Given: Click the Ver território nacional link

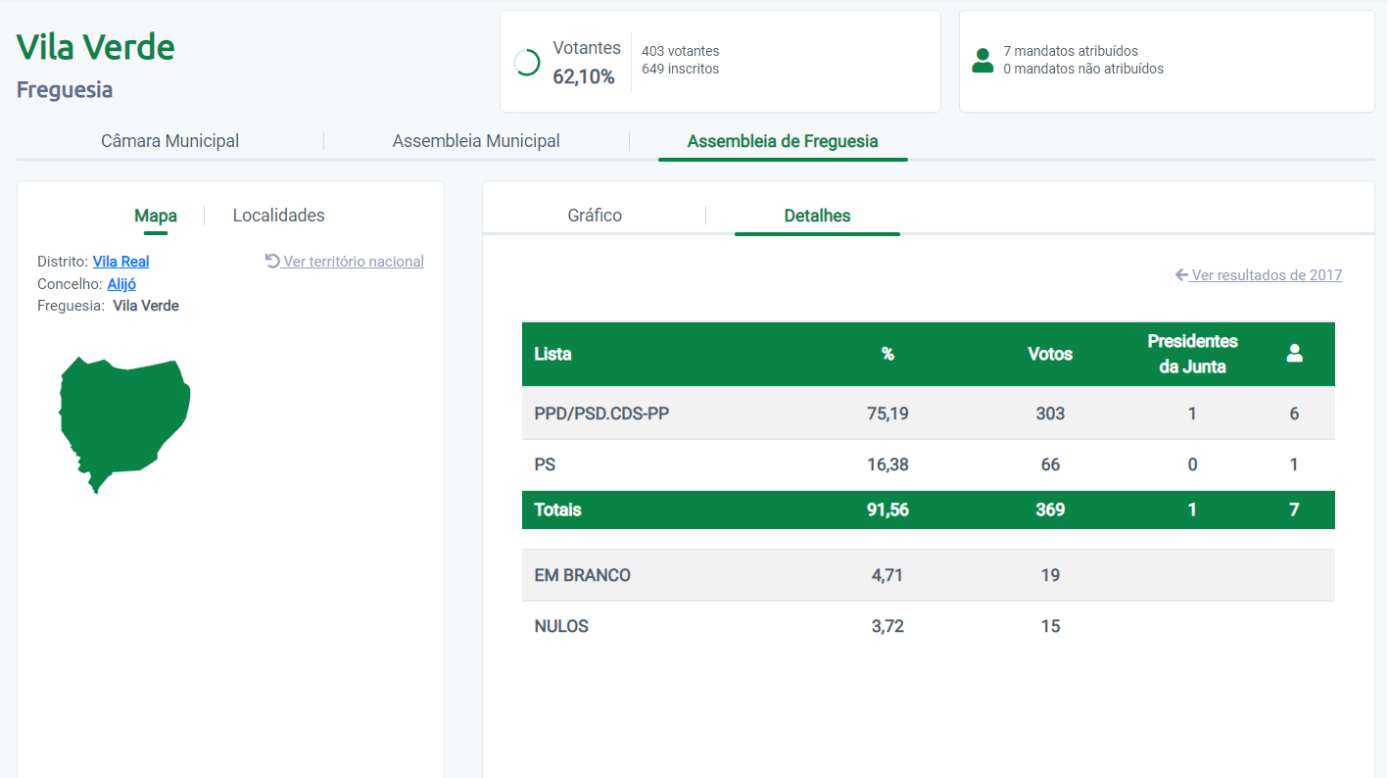Looking at the screenshot, I should pos(353,262).
